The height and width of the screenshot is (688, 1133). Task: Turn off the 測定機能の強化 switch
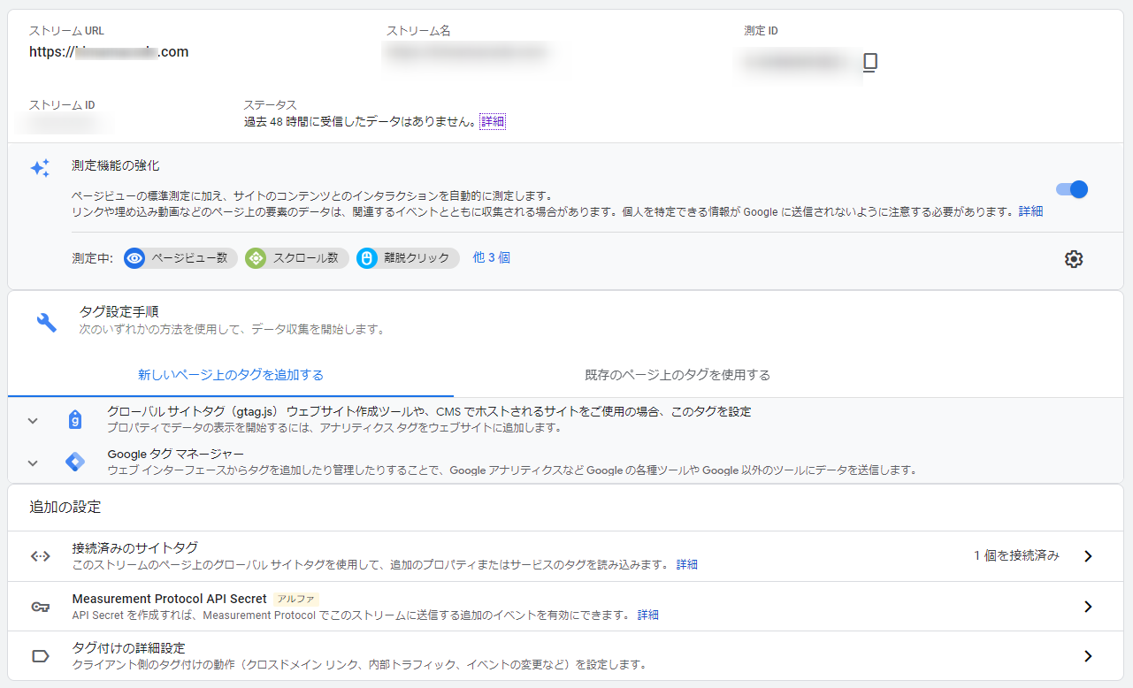[1072, 189]
